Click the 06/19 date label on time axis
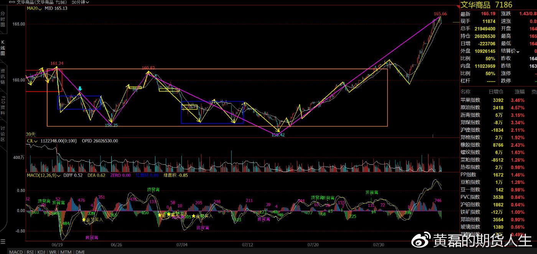The width and height of the screenshot is (537, 254). pyautogui.click(x=57, y=244)
